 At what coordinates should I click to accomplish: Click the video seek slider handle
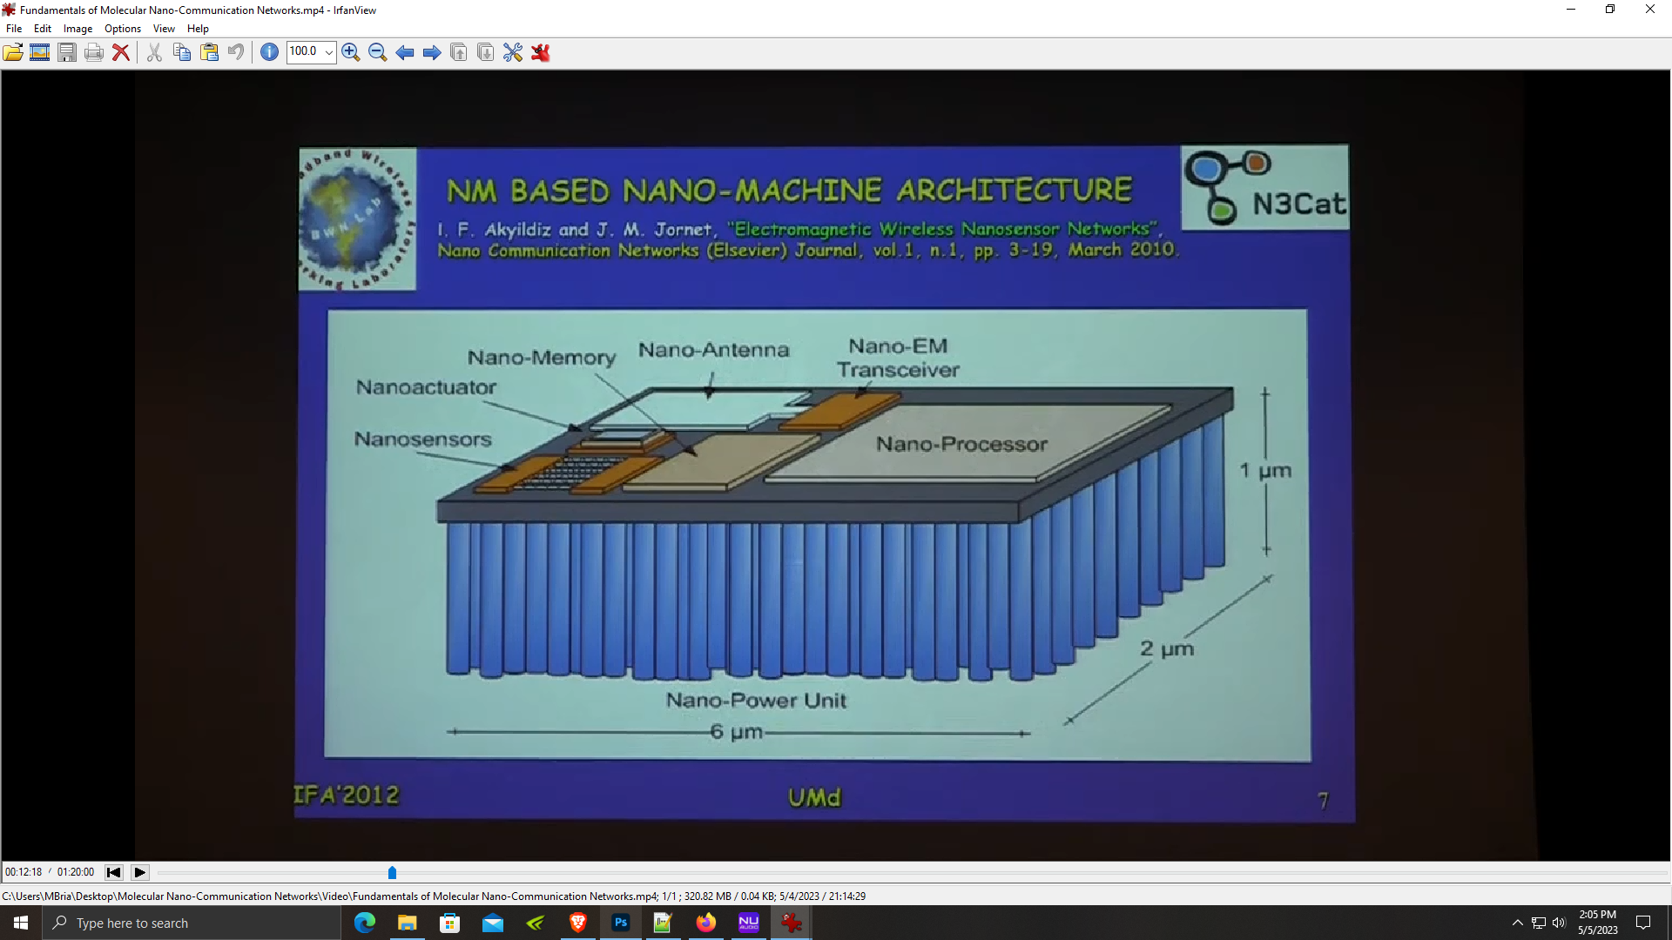[392, 872]
